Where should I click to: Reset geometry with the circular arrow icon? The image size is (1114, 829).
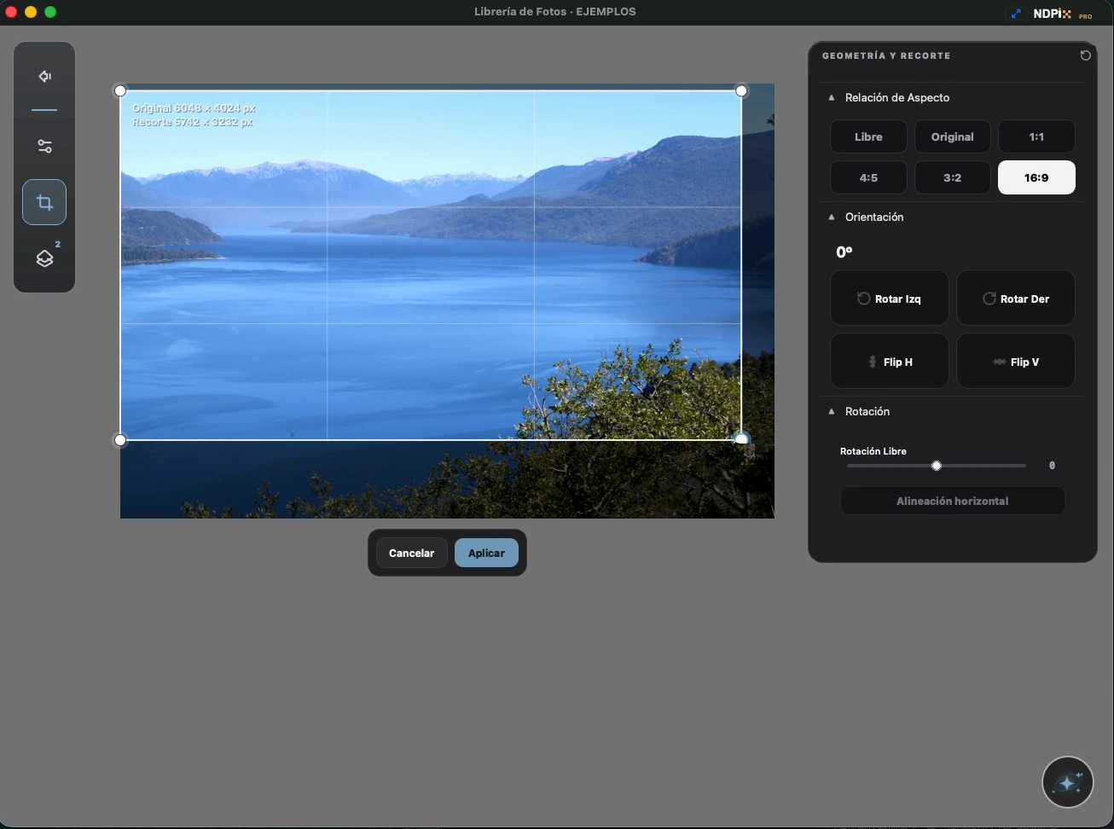click(x=1085, y=55)
